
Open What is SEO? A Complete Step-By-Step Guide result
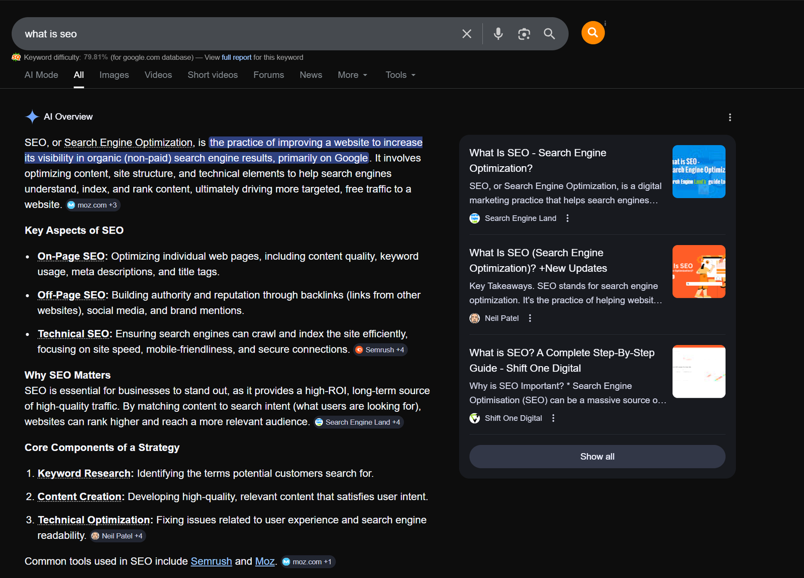click(x=562, y=360)
